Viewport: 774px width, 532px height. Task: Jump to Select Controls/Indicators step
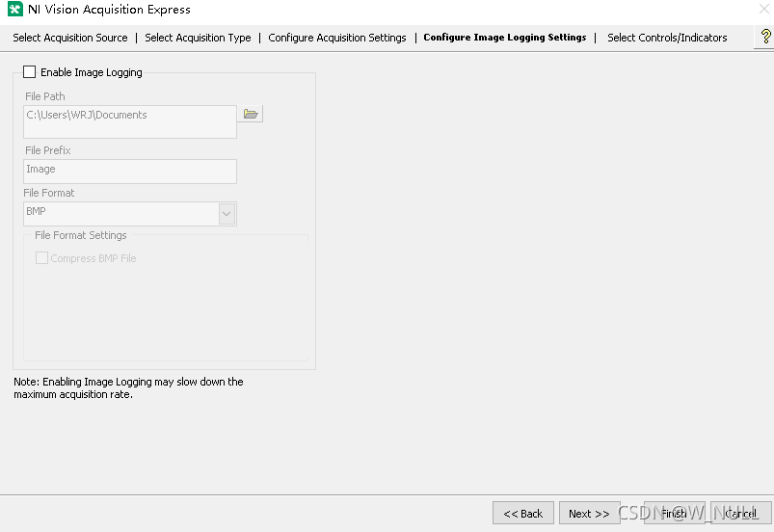pos(667,38)
